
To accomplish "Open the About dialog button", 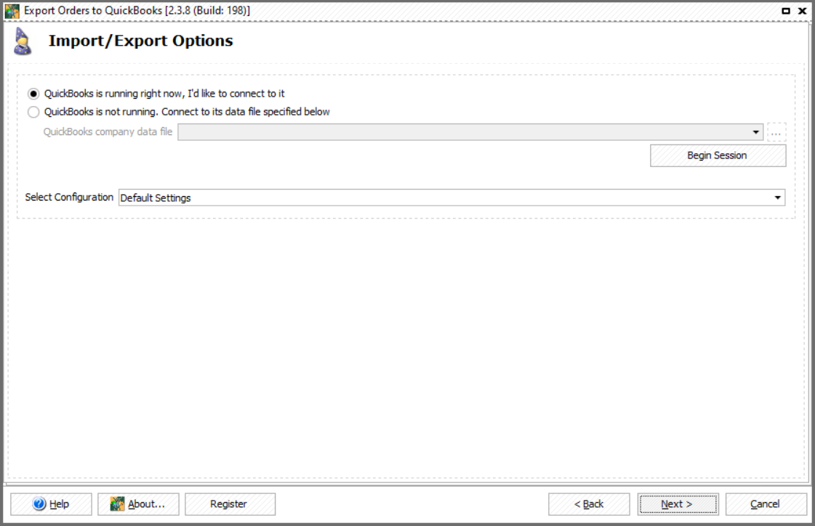I will (138, 504).
